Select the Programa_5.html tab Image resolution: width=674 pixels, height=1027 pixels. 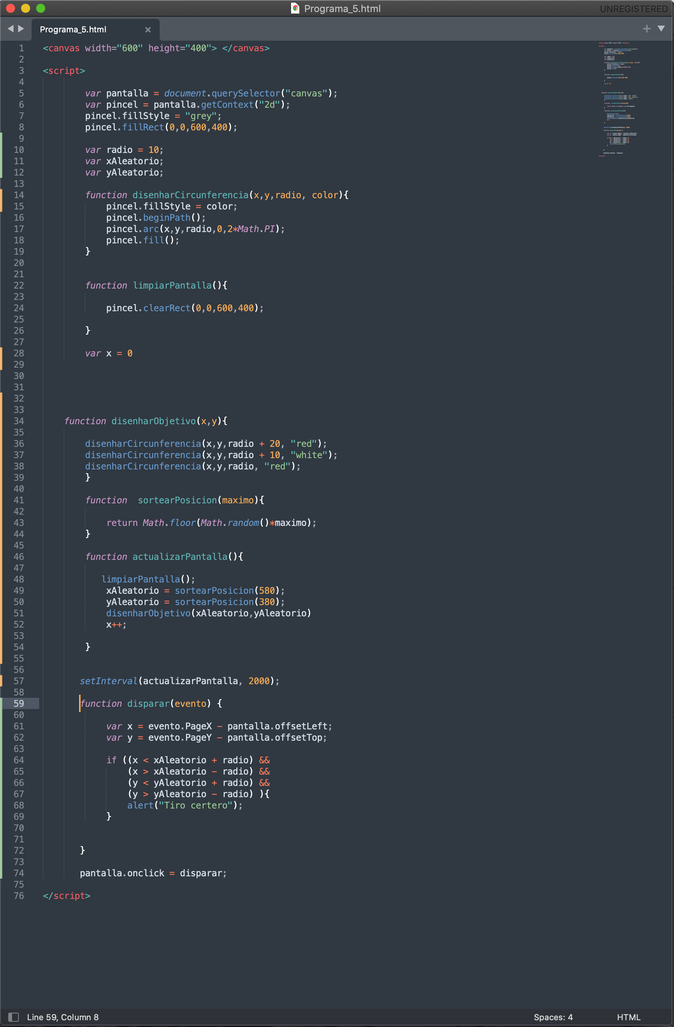coord(96,29)
